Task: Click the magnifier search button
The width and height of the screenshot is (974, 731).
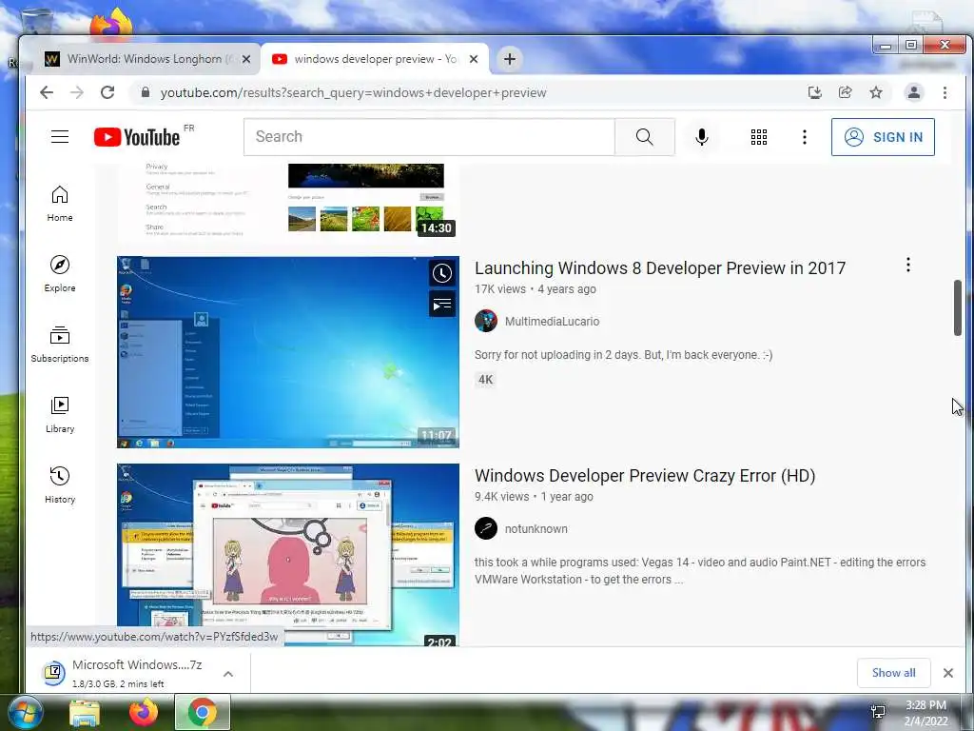Action: click(x=644, y=137)
